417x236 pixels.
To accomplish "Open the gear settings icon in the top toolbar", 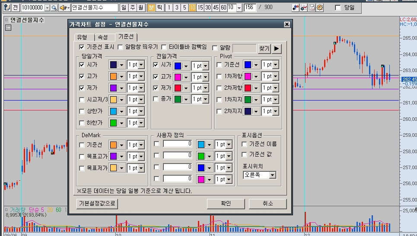I will 320,8.
